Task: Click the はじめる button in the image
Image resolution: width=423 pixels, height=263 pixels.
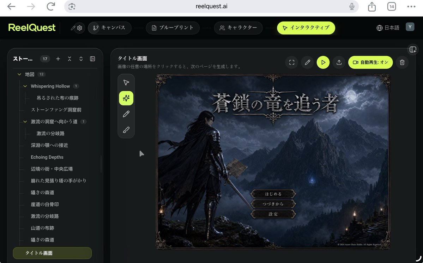Action: pos(273,194)
